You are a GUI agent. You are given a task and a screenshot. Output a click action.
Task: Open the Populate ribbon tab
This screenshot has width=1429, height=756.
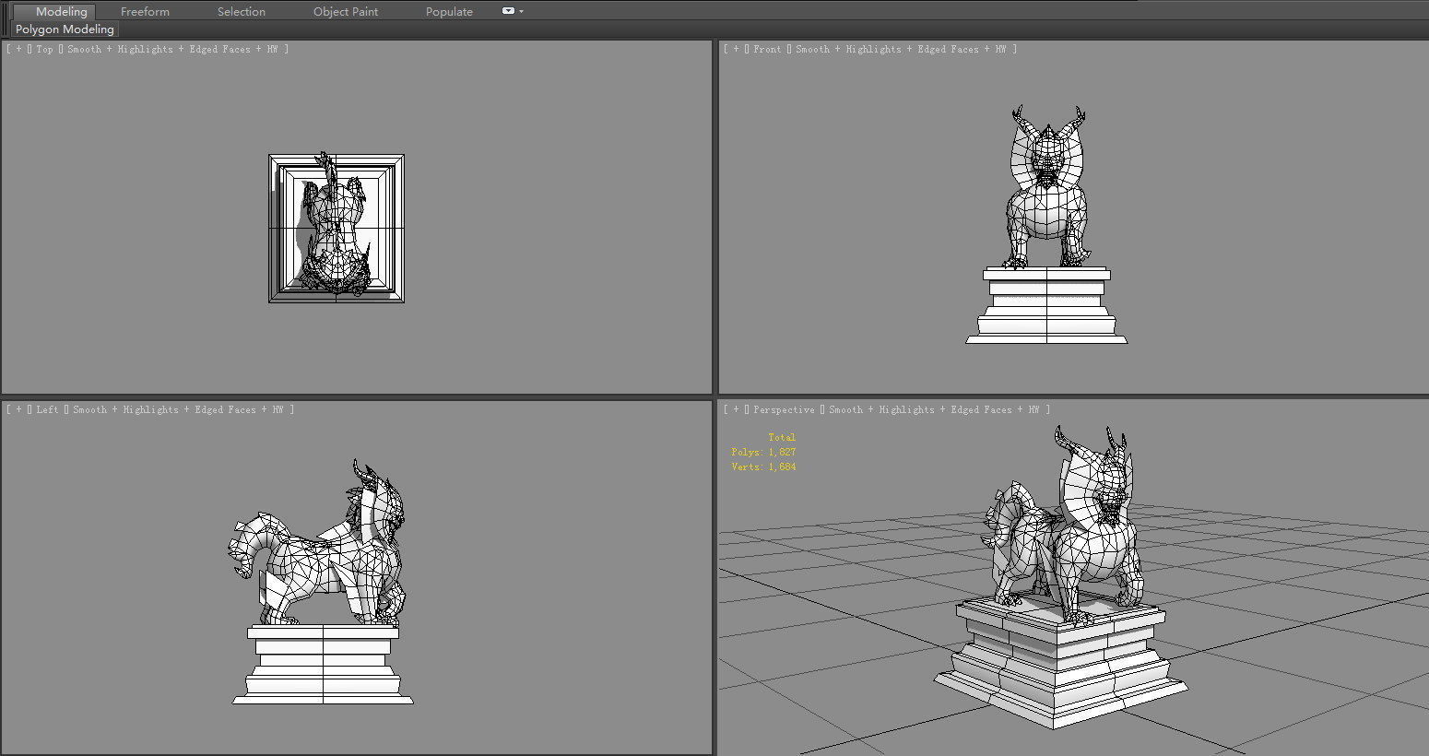pyautogui.click(x=449, y=11)
